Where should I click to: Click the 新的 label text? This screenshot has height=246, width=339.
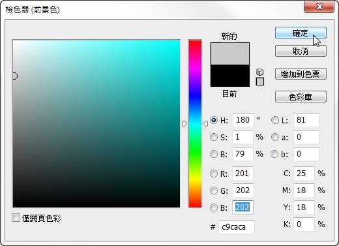click(x=229, y=36)
